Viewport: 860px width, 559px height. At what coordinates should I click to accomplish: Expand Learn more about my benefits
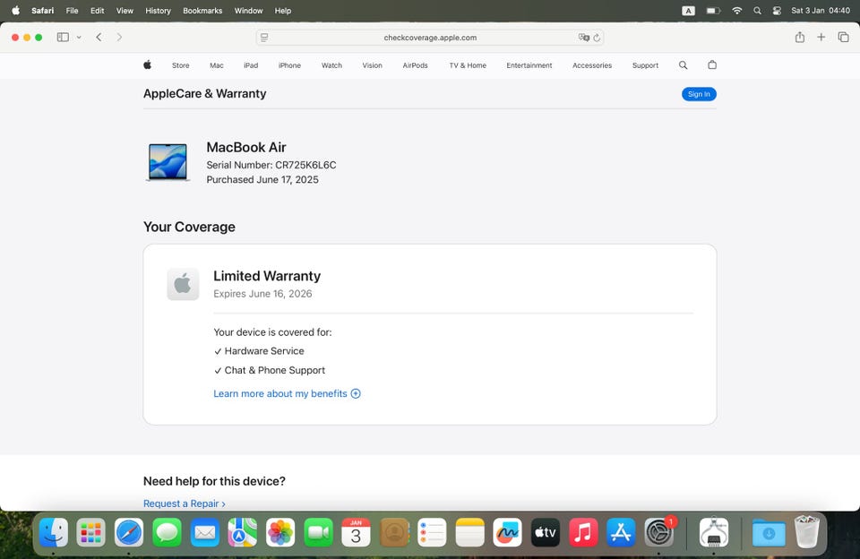tap(287, 393)
